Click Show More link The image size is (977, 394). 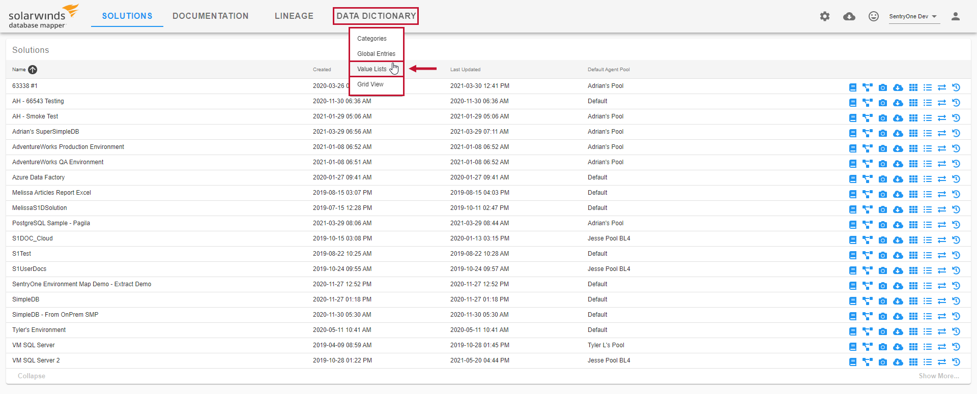click(x=939, y=376)
